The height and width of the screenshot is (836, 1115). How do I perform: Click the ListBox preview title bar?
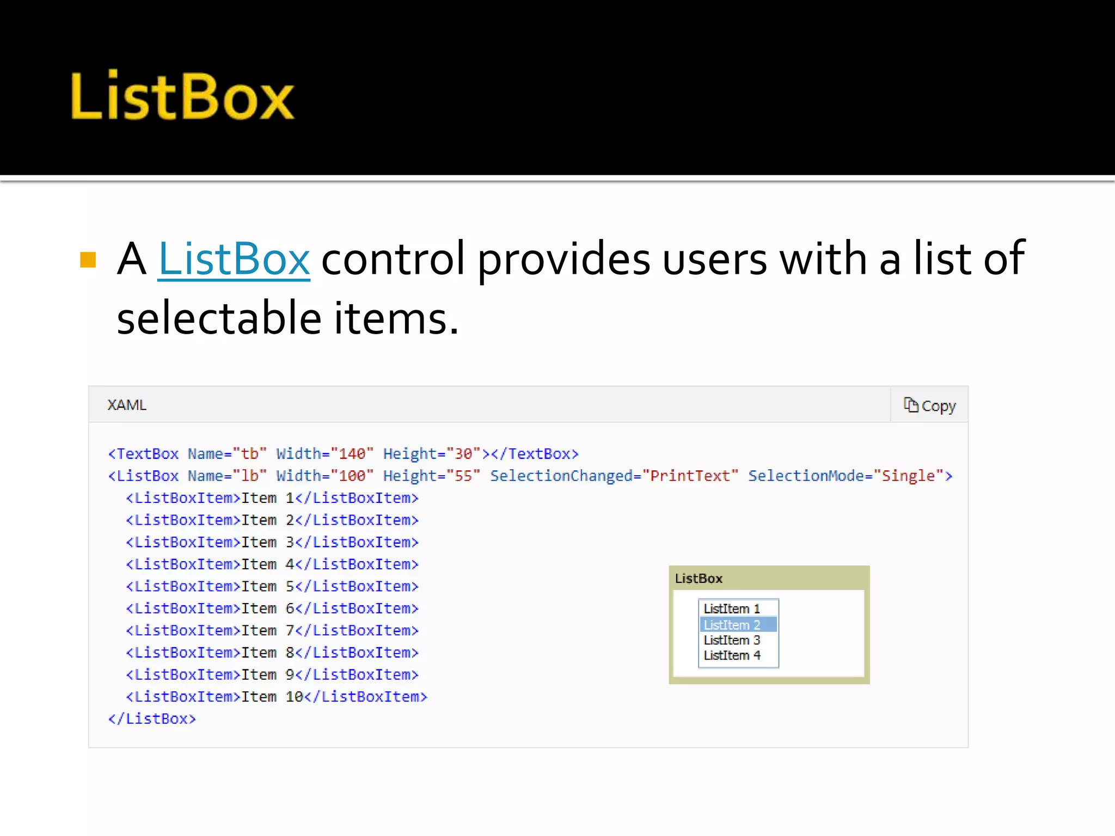point(769,578)
